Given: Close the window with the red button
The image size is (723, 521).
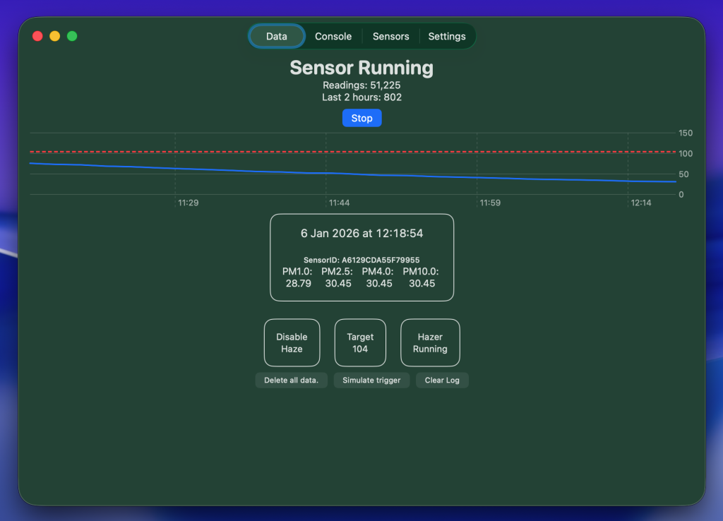Looking at the screenshot, I should [x=38, y=36].
